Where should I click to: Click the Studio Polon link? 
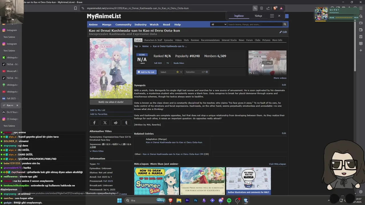pos(179,63)
